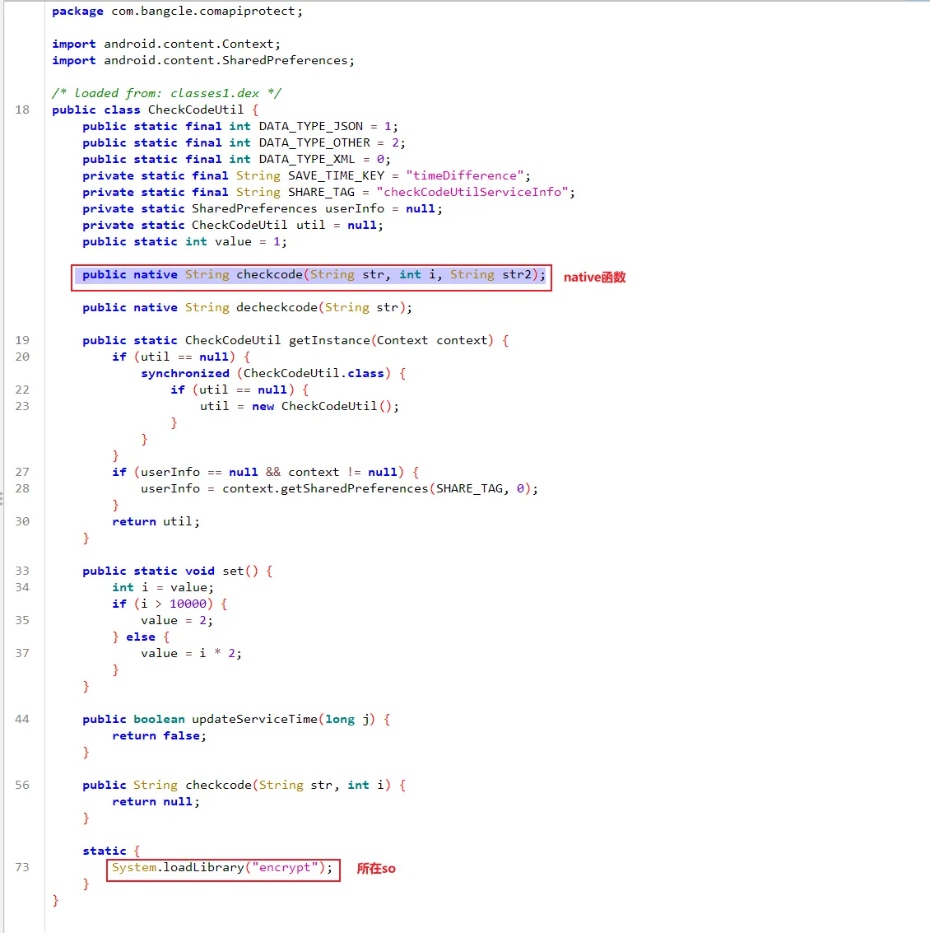Click the decheckcode native method name

(x=277, y=308)
